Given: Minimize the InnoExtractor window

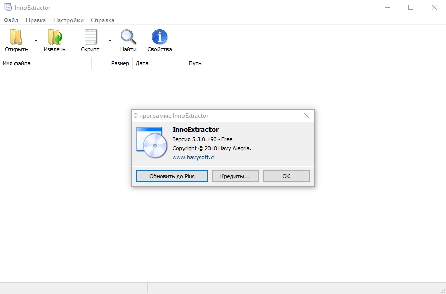Looking at the screenshot, I should tap(388, 8).
